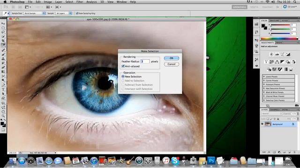Open Photoshop from the Dock

[211, 161]
